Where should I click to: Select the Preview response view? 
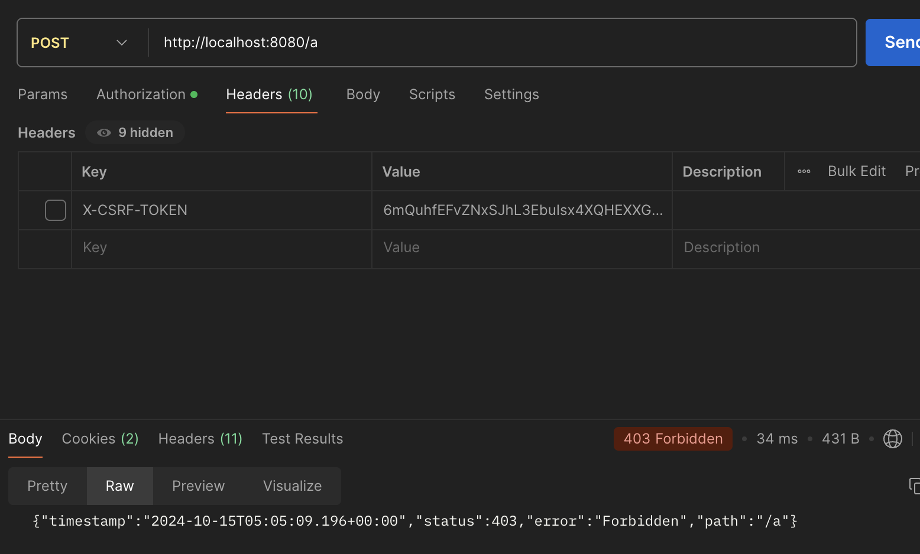[x=198, y=486]
